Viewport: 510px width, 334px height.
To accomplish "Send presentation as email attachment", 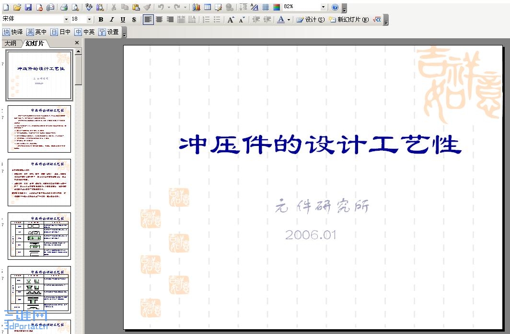I will coord(50,7).
